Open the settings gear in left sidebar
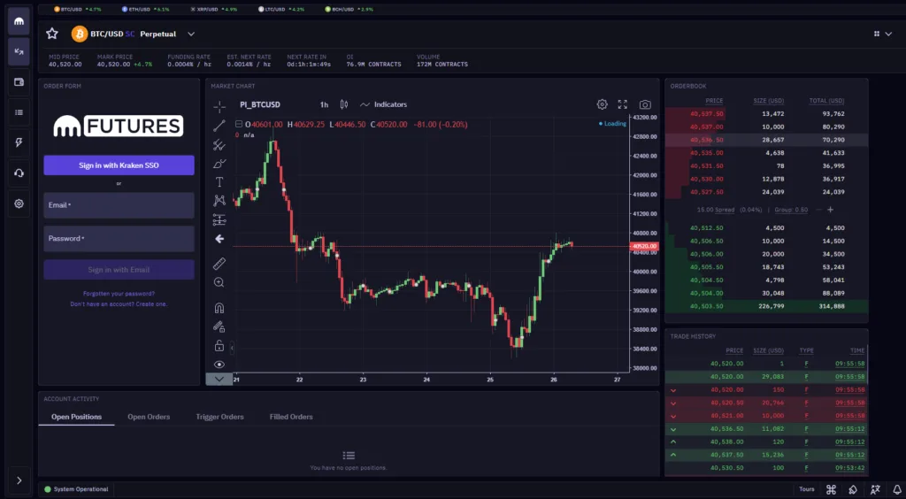This screenshot has height=499, width=906. (x=19, y=203)
